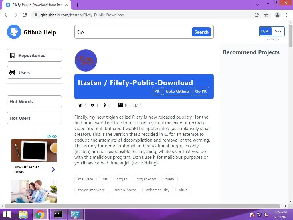The image size is (293, 220).
Task: Click the PK button
Action: tap(157, 91)
